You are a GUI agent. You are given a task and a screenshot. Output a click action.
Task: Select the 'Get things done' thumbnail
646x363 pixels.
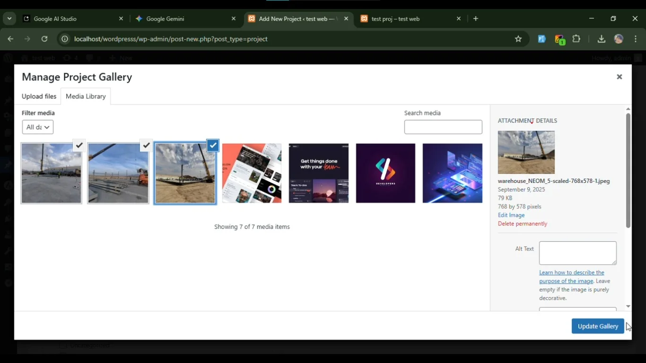319,173
